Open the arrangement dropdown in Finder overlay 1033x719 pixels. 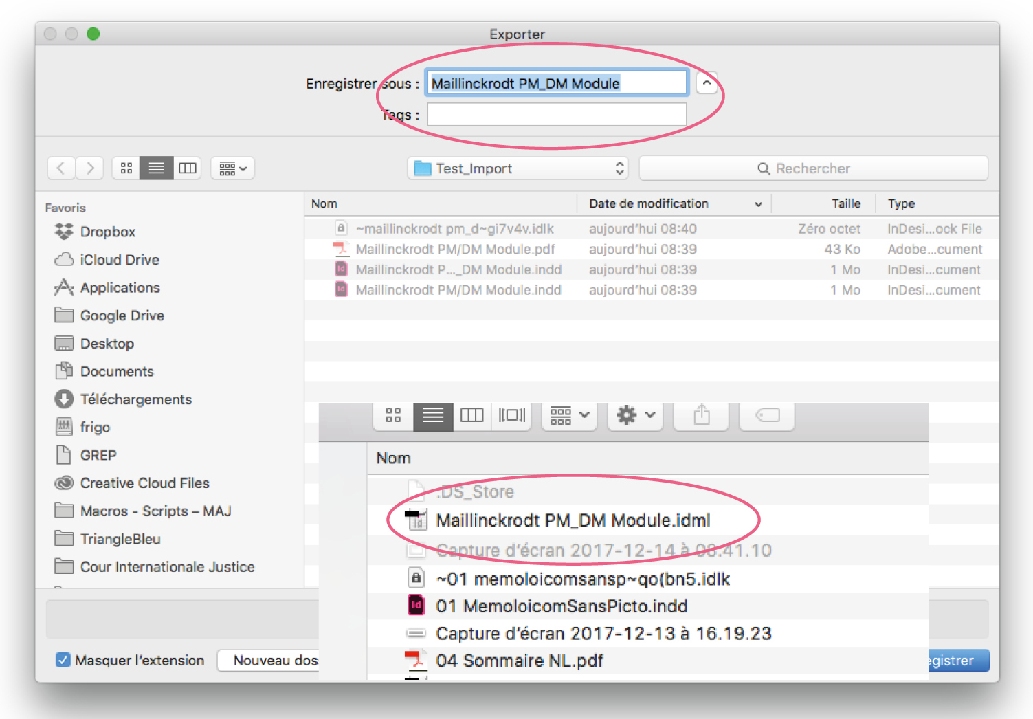tap(570, 415)
